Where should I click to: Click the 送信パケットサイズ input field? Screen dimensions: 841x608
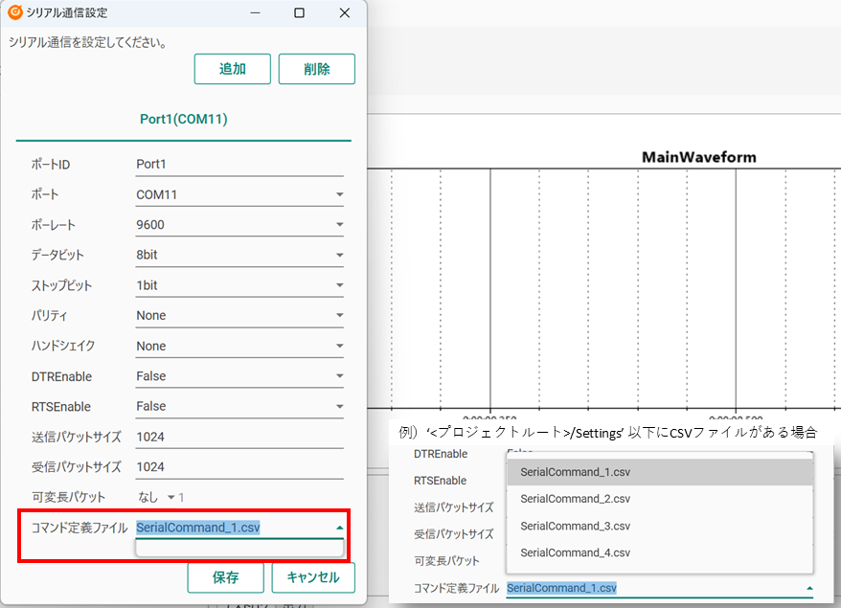coord(239,437)
